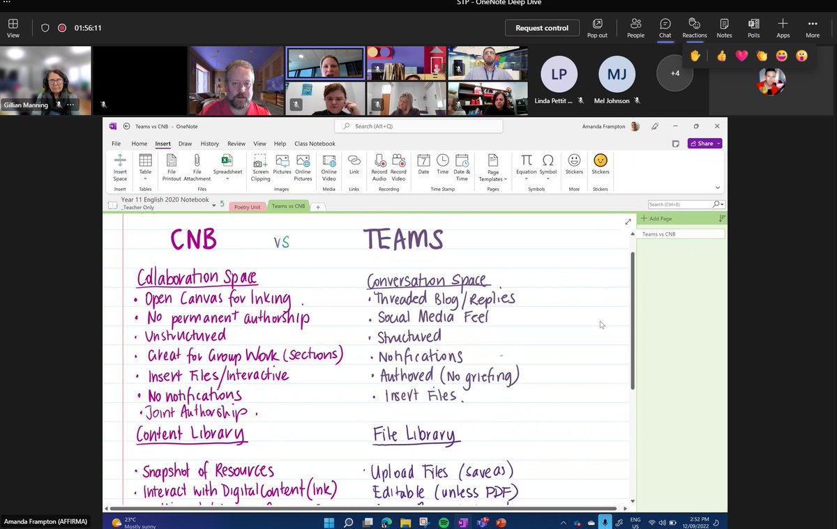Click inside the OneNote search field
This screenshot has width=837, height=529.
pyautogui.click(x=418, y=126)
